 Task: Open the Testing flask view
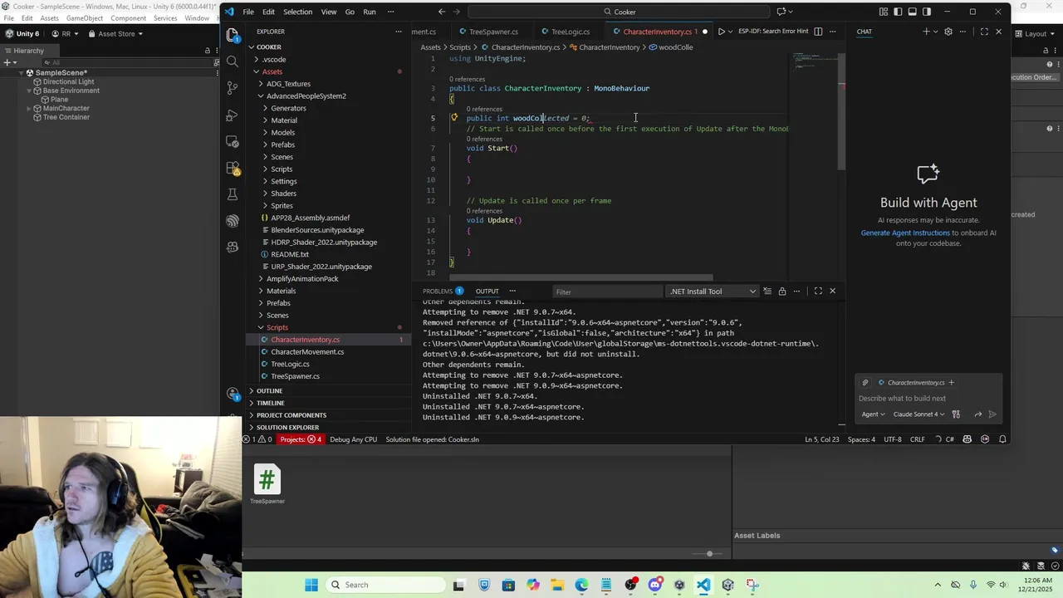click(x=233, y=195)
